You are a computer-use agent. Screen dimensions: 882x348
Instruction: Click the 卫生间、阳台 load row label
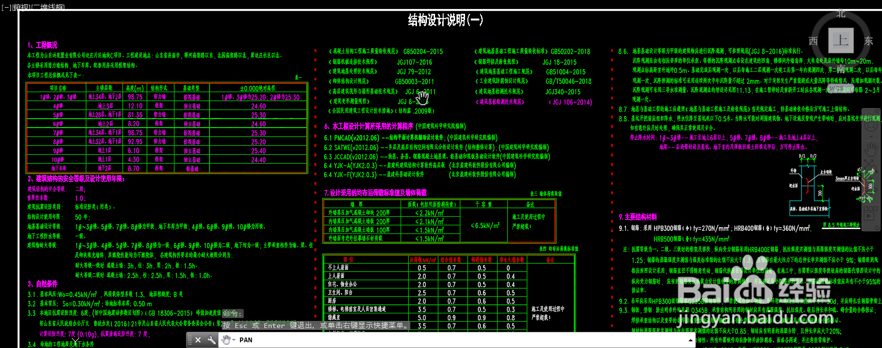click(340, 293)
